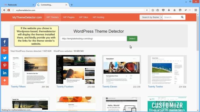Open WP Plugins menu item
The height and width of the screenshot is (112, 200).
69,17
